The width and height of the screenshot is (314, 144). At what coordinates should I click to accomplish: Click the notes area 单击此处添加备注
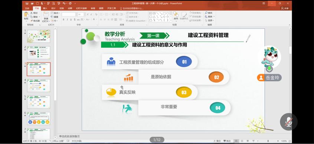(x=69, y=136)
